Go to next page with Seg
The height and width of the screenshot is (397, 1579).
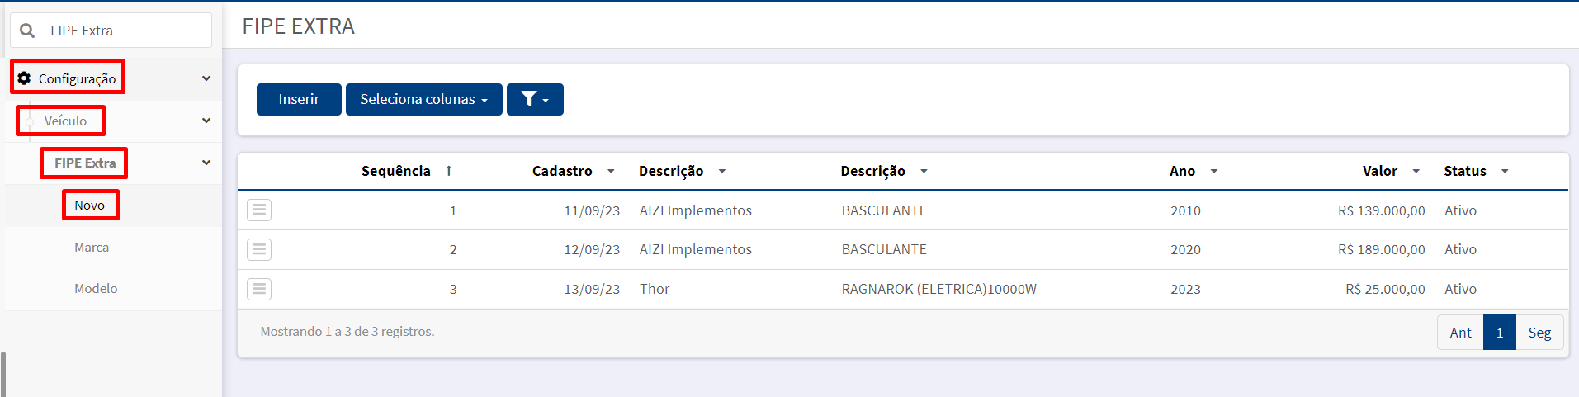click(x=1539, y=333)
